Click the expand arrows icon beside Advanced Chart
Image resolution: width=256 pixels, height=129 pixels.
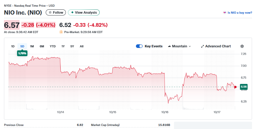coord(203,46)
